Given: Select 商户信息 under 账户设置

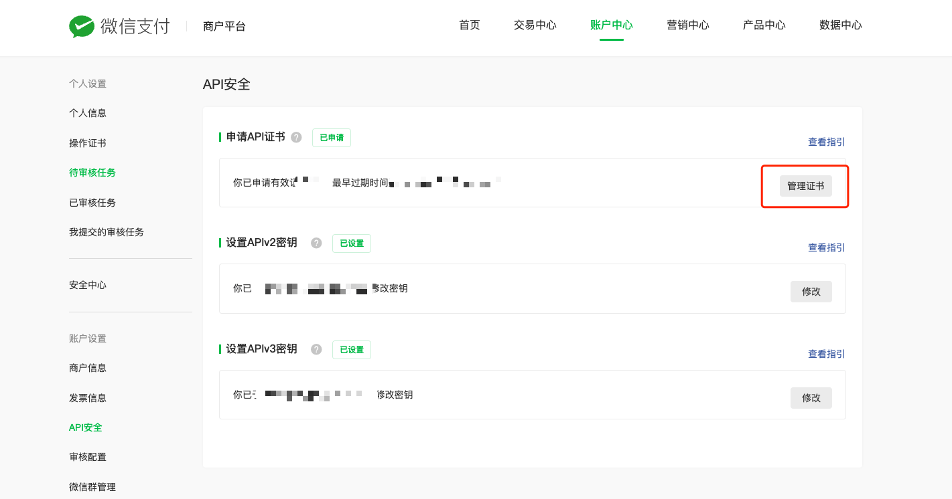Looking at the screenshot, I should 88,368.
